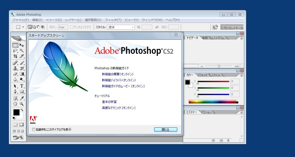295x157 pixels.
Task: Swap foreground and background colors icon
Action: [22, 110]
